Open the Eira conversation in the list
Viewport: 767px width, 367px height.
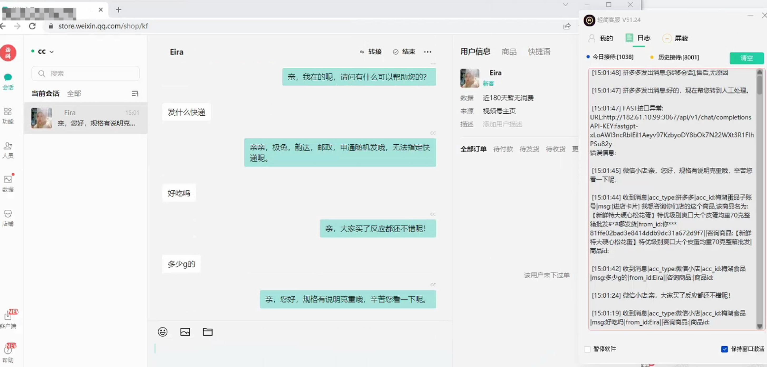(85, 118)
